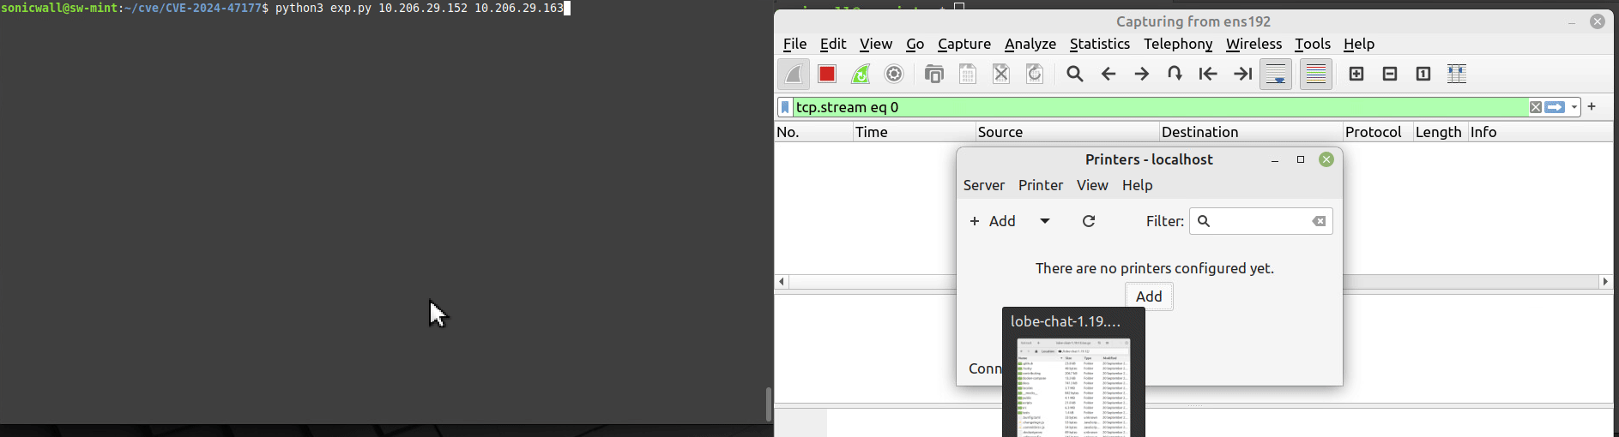This screenshot has width=1619, height=437.
Task: Go back to previous packet arrow
Action: (1109, 75)
